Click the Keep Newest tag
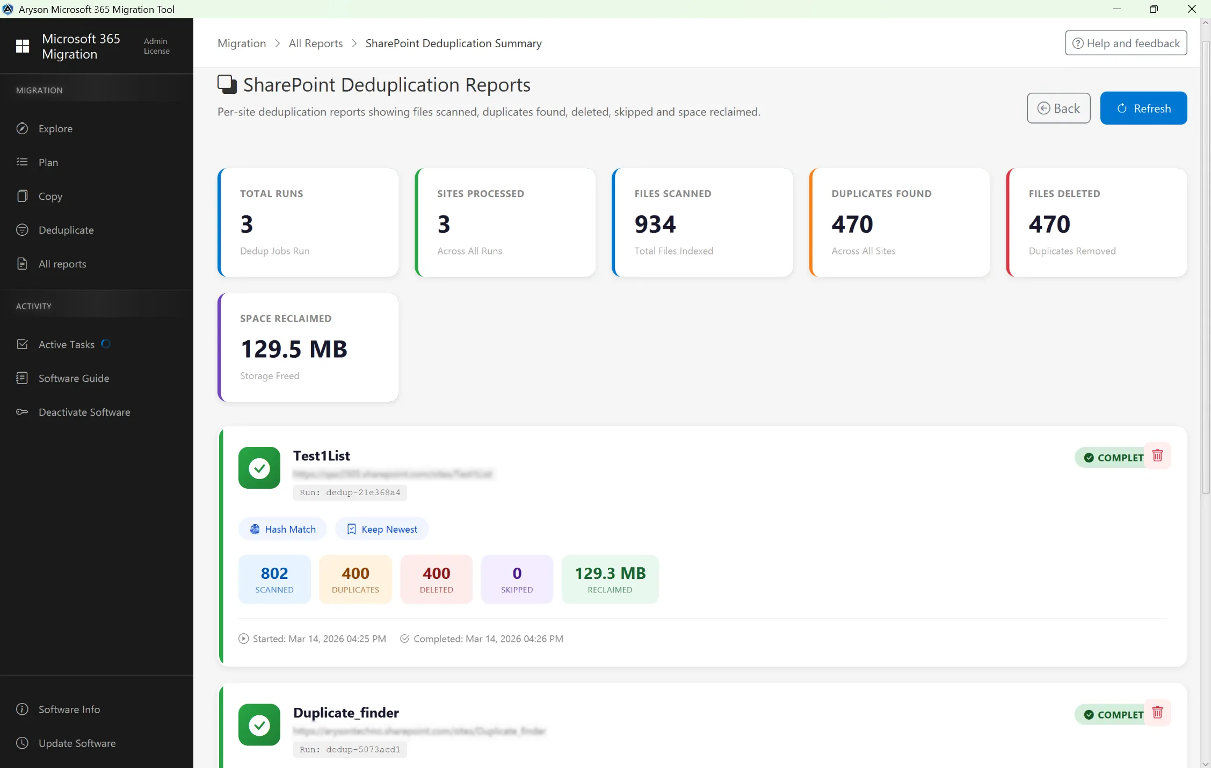1211x768 pixels. pyautogui.click(x=382, y=529)
